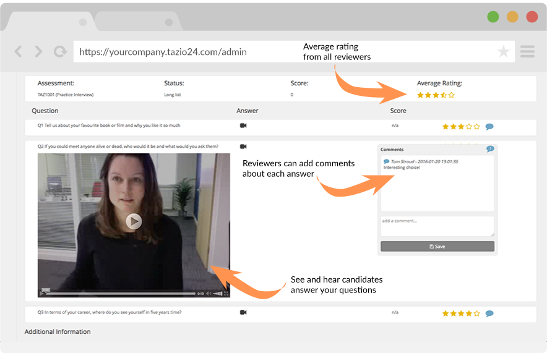Image resolution: width=547 pixels, height=353 pixels.
Task: Click the Q2 video answer camera icon
Action: (243, 147)
